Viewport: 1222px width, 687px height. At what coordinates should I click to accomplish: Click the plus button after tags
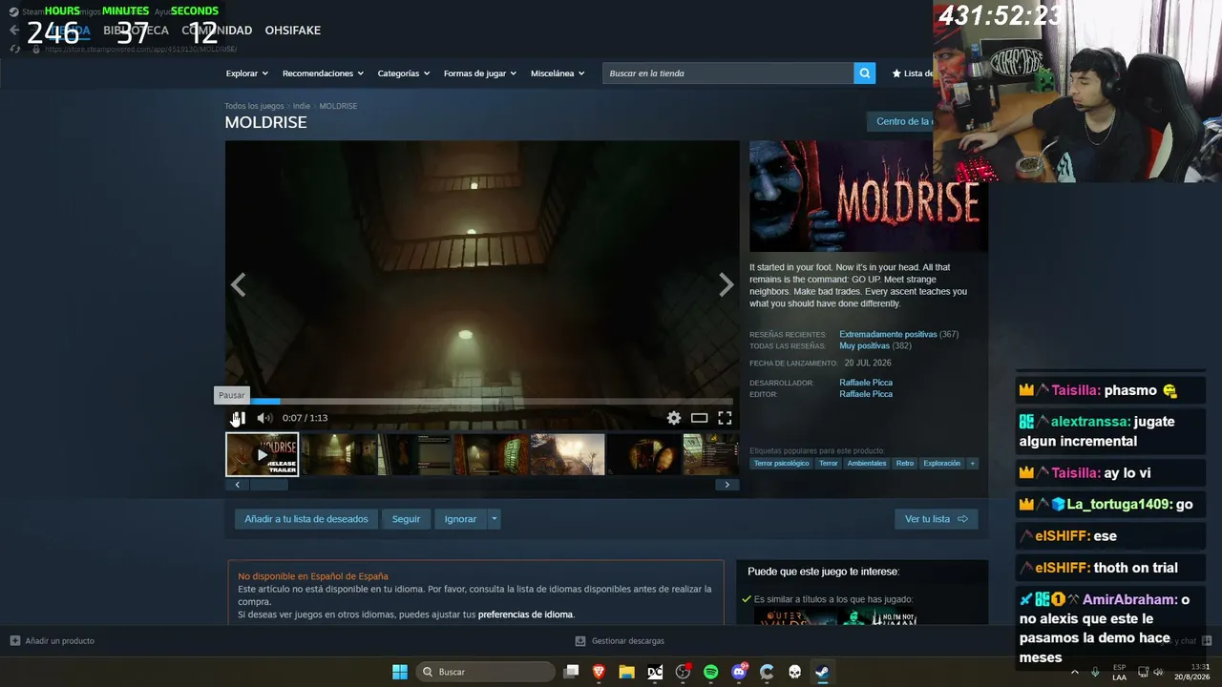coord(973,464)
